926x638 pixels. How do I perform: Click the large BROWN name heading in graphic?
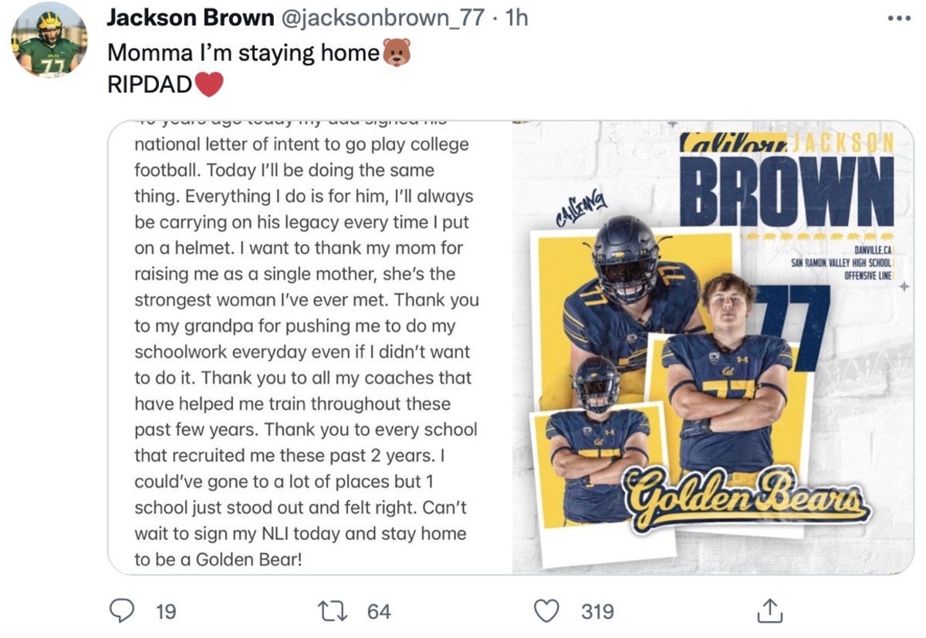click(786, 191)
